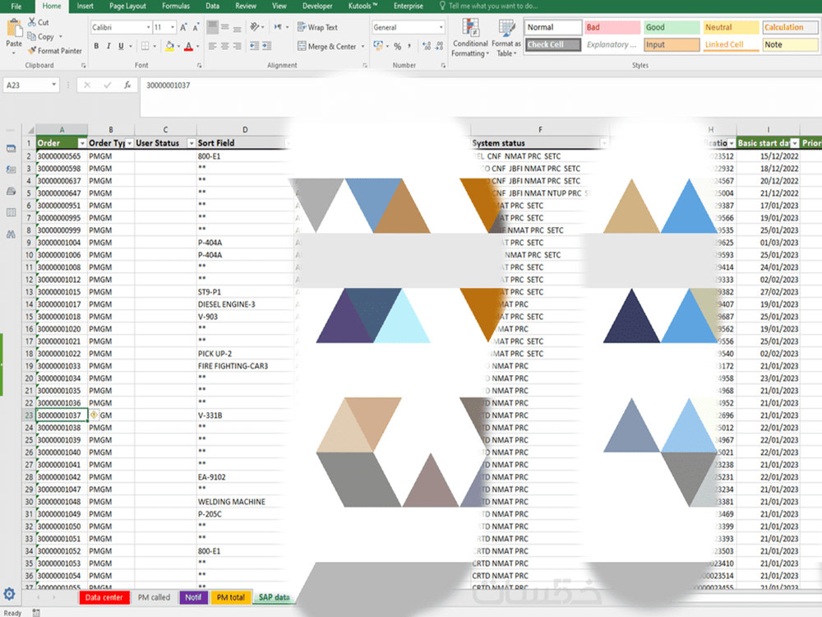Align text to the right
The width and height of the screenshot is (822, 617).
tap(237, 46)
